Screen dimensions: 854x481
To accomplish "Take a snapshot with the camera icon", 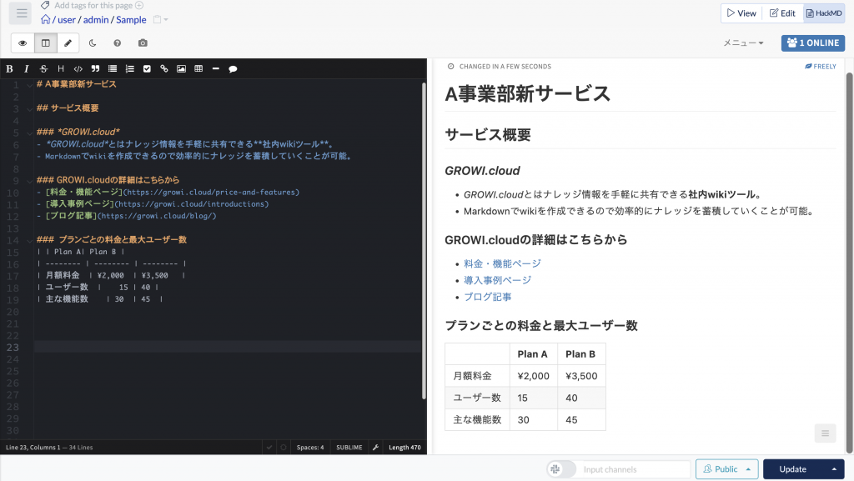I will (143, 43).
